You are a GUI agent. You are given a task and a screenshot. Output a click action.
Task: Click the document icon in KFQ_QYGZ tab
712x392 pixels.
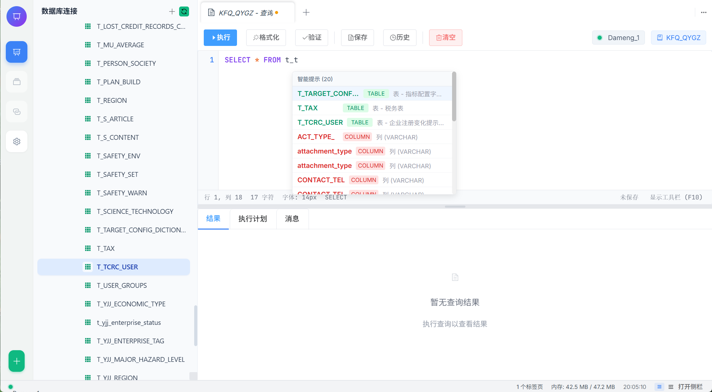(211, 13)
